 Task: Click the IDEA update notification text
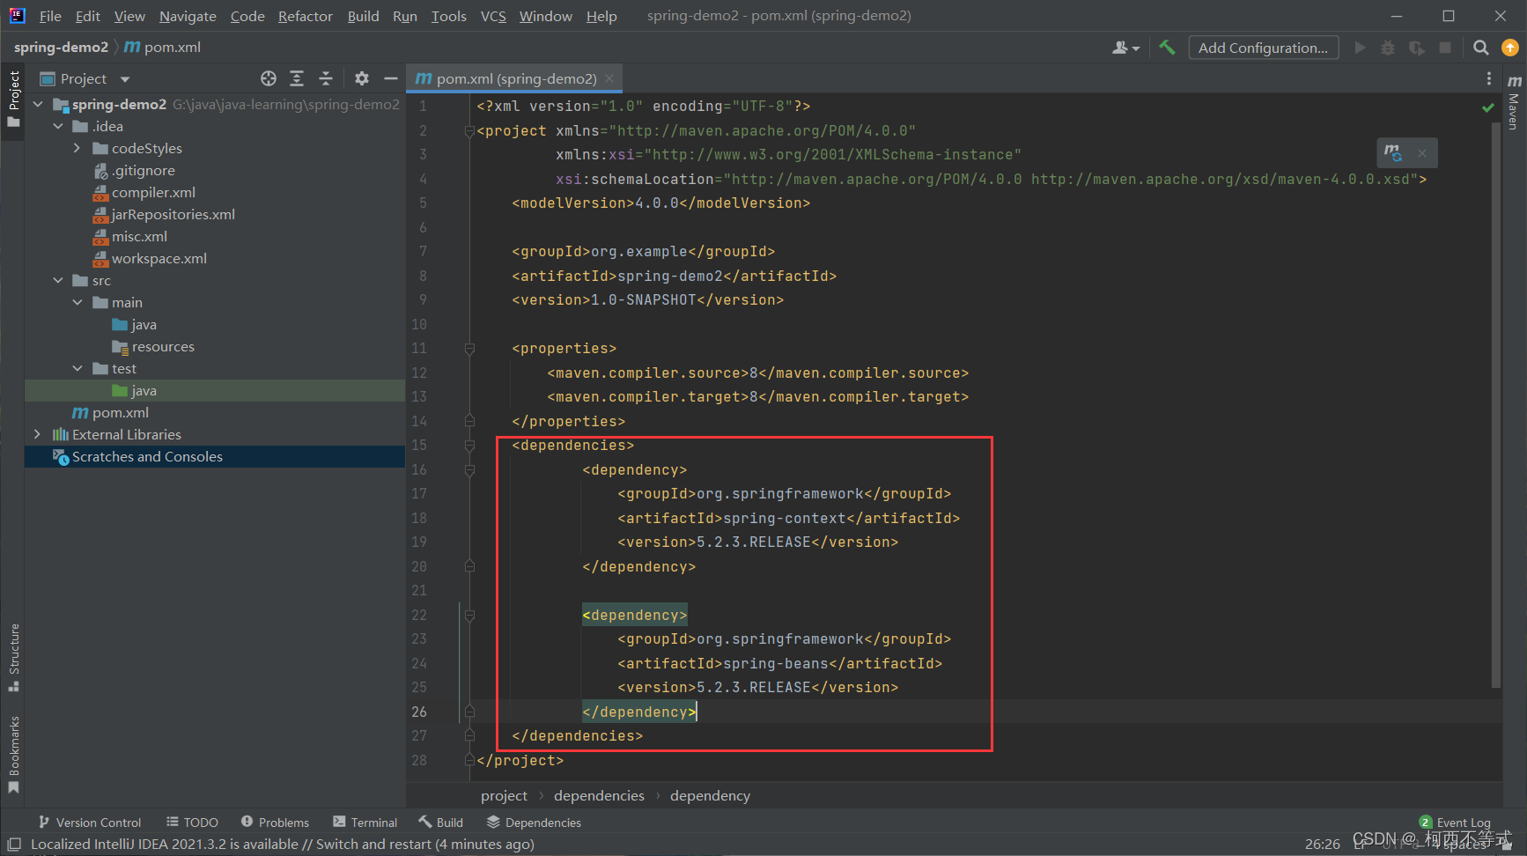(x=283, y=844)
